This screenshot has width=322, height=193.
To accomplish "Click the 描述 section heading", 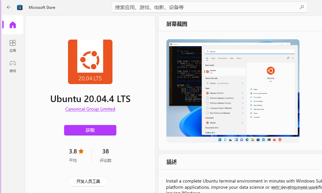I will (x=172, y=162).
